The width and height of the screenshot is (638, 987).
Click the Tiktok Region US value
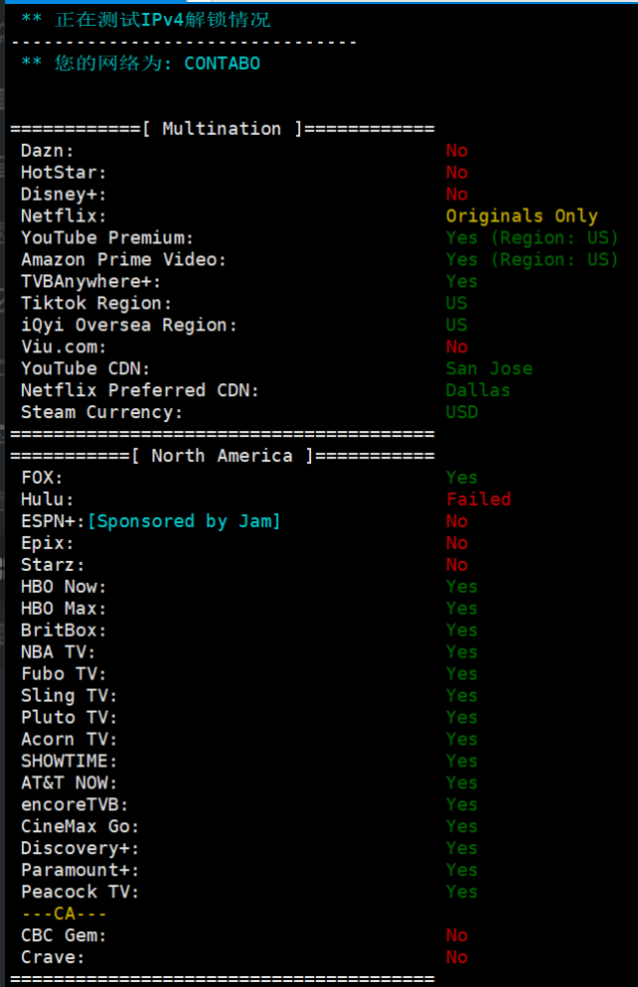point(457,303)
